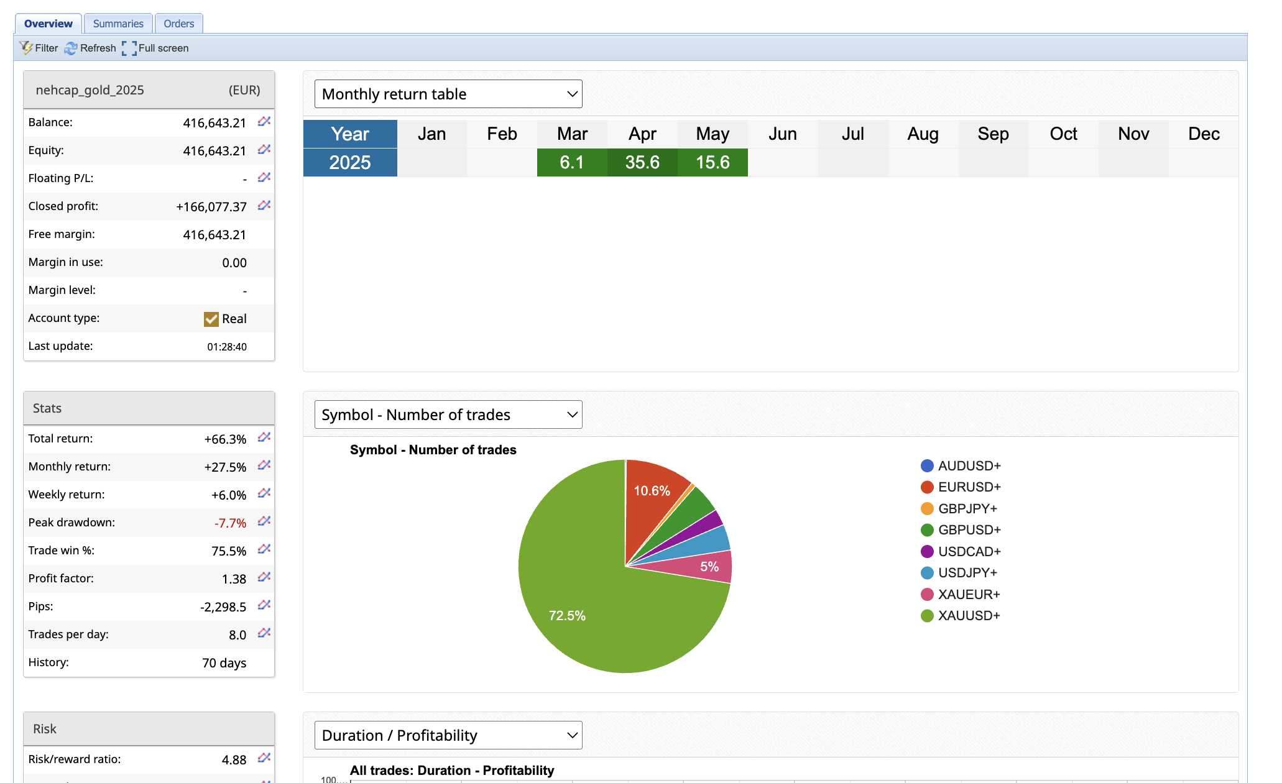Image resolution: width=1282 pixels, height=783 pixels.
Task: Click the Full screen button
Action: (x=156, y=48)
